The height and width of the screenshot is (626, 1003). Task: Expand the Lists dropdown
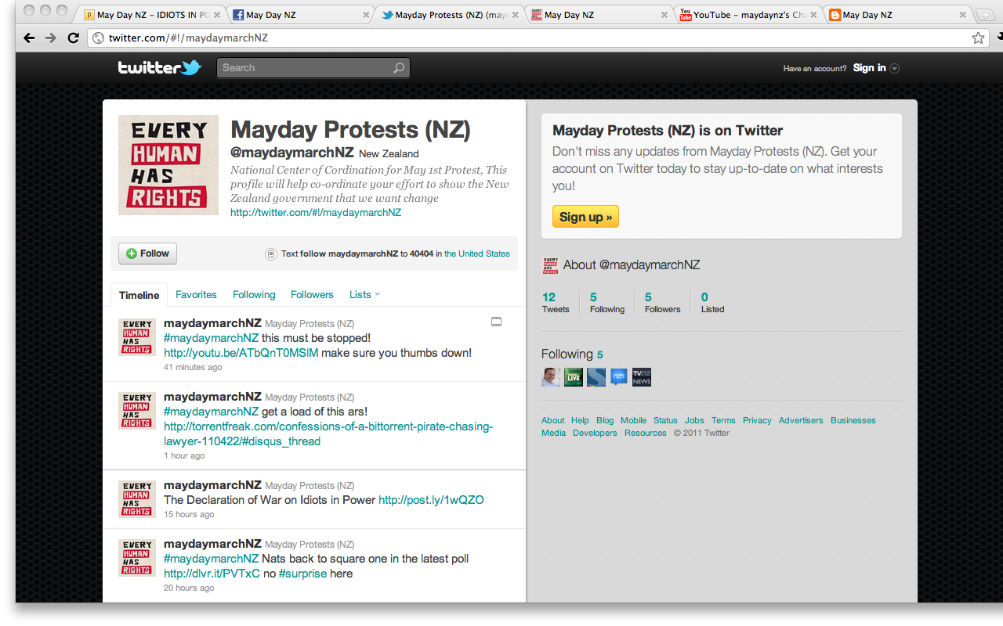[x=364, y=295]
